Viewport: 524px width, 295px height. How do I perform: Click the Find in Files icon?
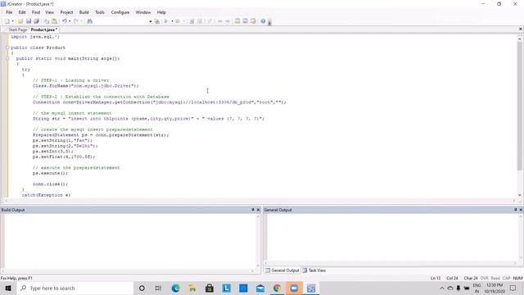156,21
